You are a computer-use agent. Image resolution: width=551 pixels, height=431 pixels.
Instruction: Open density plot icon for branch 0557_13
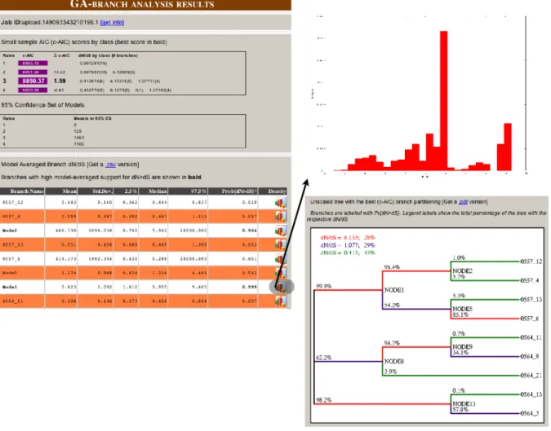[x=281, y=244]
